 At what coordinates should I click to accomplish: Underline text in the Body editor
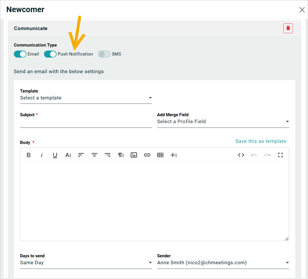click(55, 155)
